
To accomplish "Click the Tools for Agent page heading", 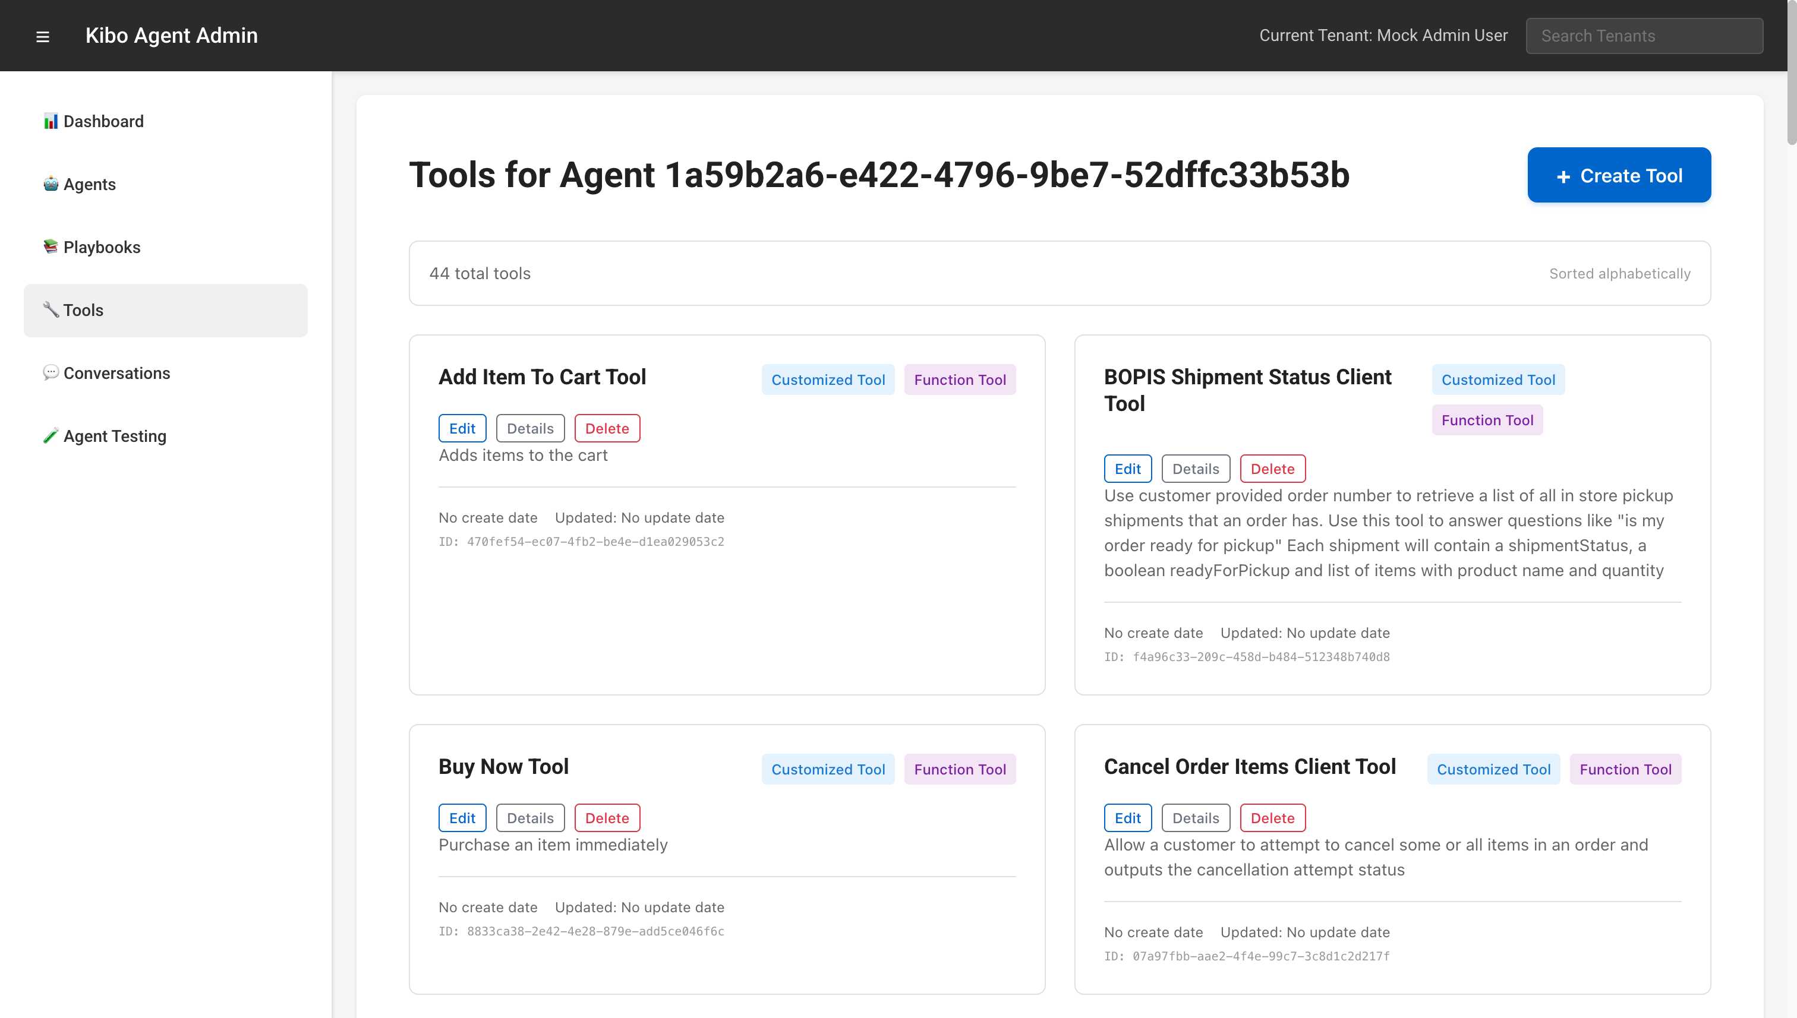I will pyautogui.click(x=878, y=175).
